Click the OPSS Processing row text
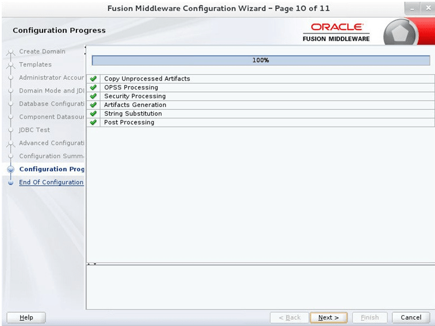The image size is (435, 326). [131, 87]
